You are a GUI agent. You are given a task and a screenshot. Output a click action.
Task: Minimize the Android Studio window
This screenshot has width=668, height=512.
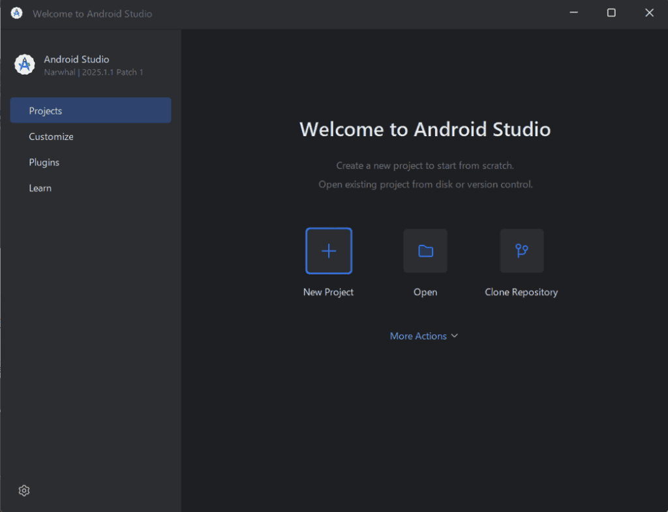pos(574,13)
